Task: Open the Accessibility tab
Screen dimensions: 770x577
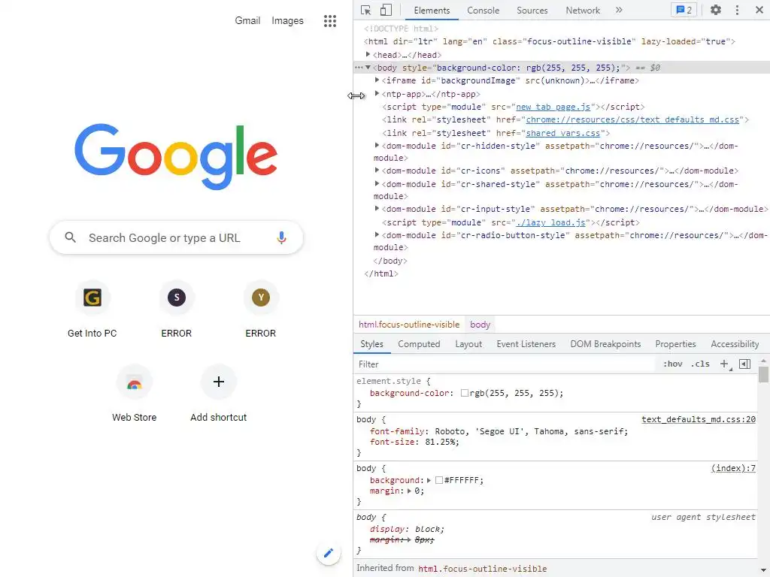Action: 735,344
